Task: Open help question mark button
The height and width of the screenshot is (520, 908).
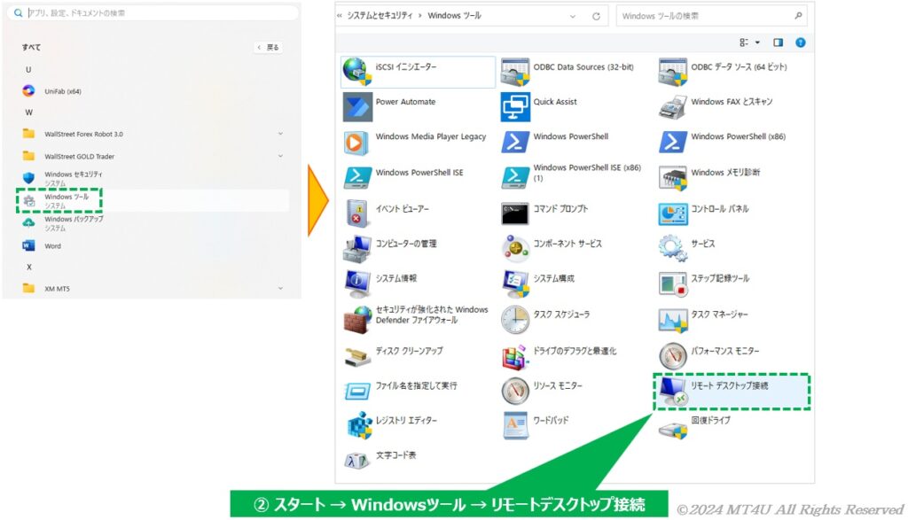Action: 801,43
